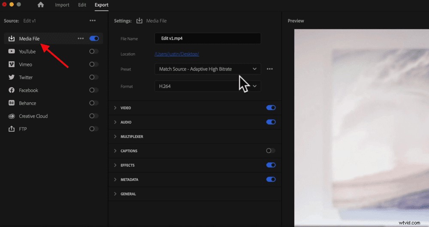Turn on the CAPTIONS section toggle
Screen dimensions: 429x227
click(271, 151)
